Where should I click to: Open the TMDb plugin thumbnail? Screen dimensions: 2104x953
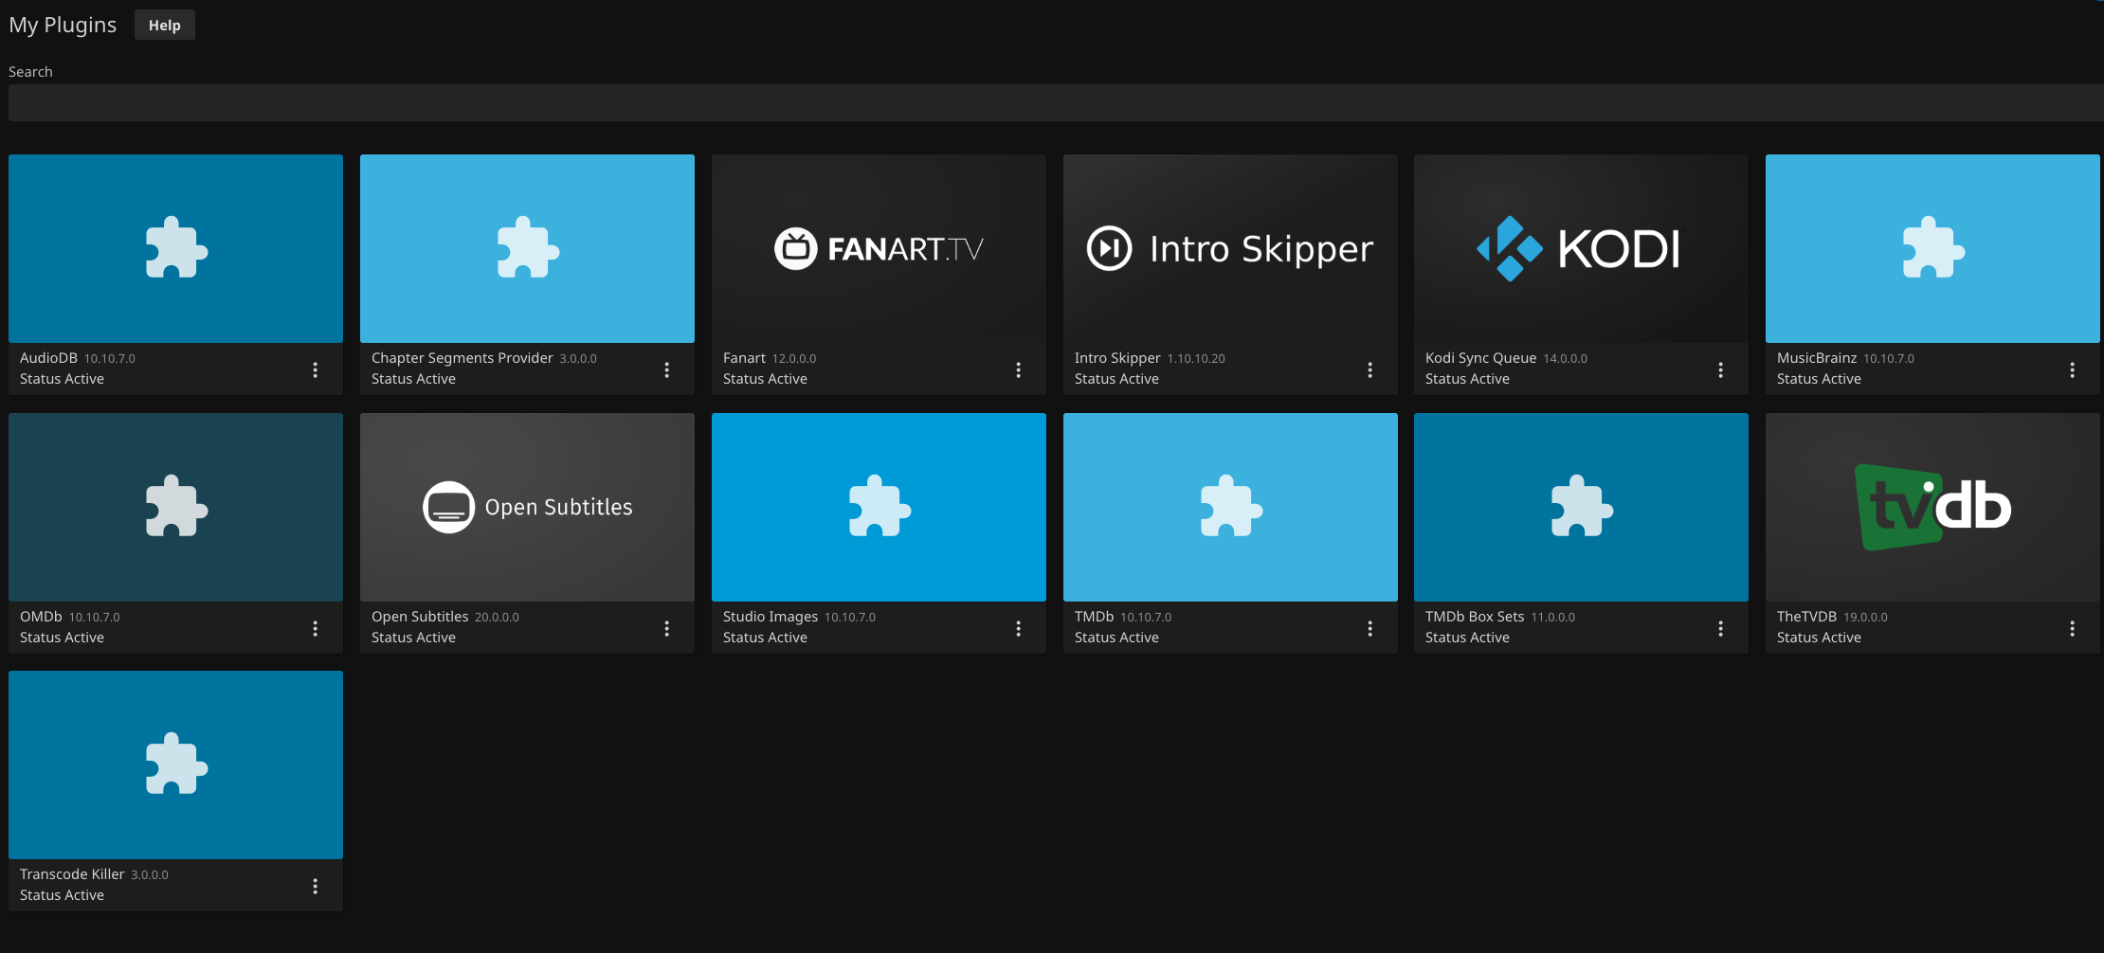1229,507
